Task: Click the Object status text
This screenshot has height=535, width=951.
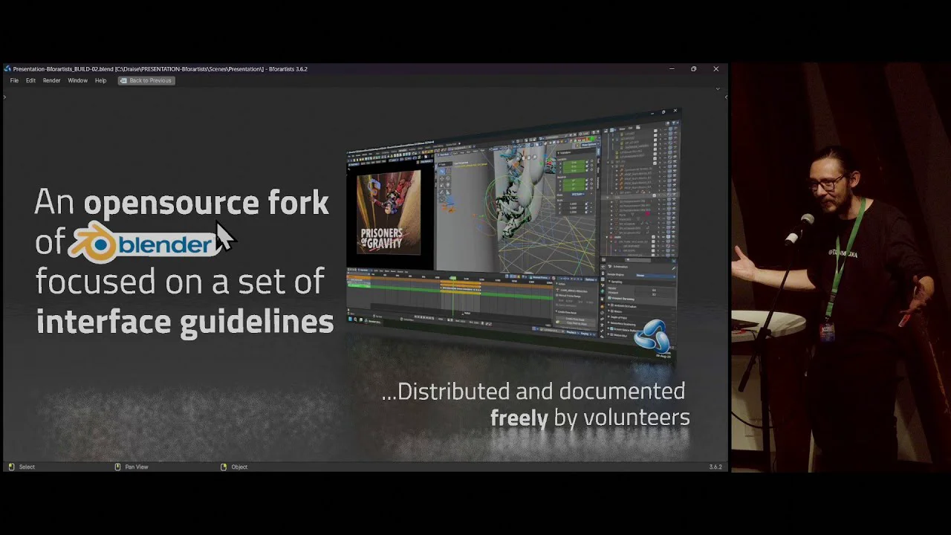Action: pos(239,467)
